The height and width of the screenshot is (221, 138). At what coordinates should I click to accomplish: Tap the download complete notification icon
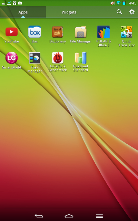tap(9, 3)
